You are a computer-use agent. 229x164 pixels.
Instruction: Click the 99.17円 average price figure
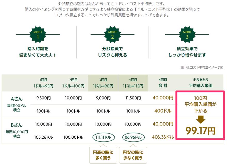[x=201, y=131]
